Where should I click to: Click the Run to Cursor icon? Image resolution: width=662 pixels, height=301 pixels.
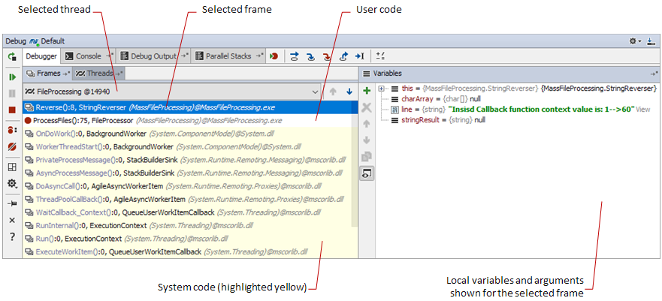point(360,56)
